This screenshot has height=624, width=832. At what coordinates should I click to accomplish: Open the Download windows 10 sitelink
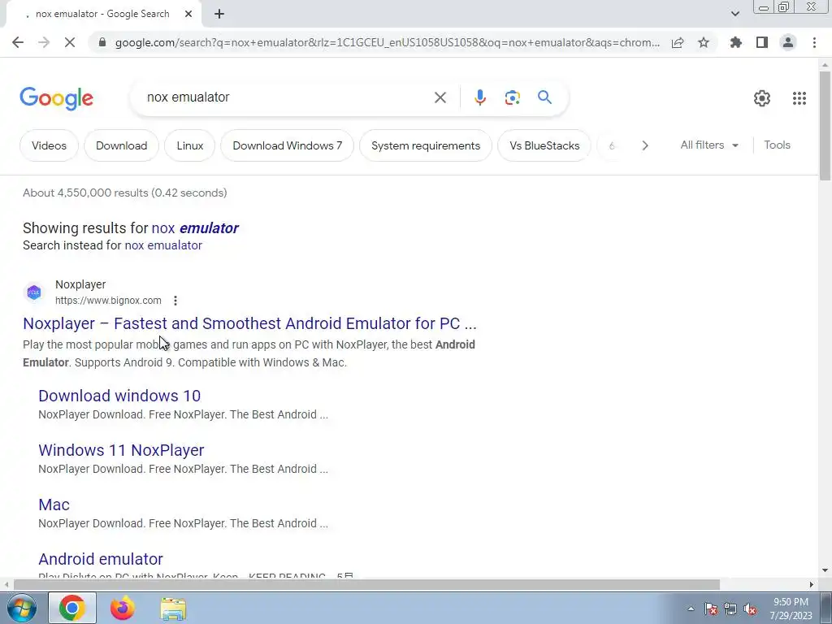coord(119,396)
